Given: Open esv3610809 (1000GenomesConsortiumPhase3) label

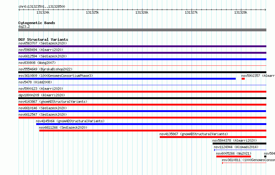Looking at the screenshot, I should (x=56, y=76).
